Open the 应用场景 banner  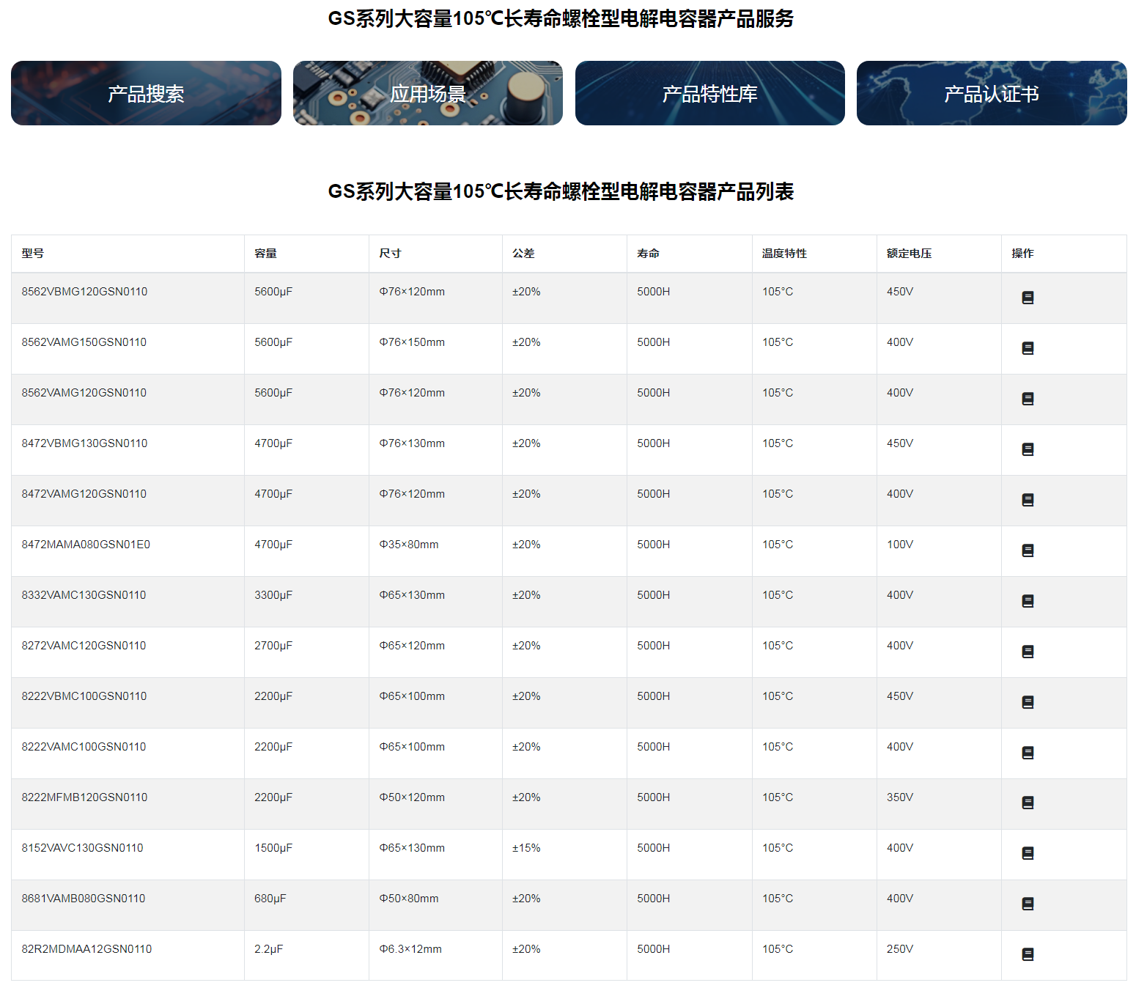pyautogui.click(x=428, y=94)
